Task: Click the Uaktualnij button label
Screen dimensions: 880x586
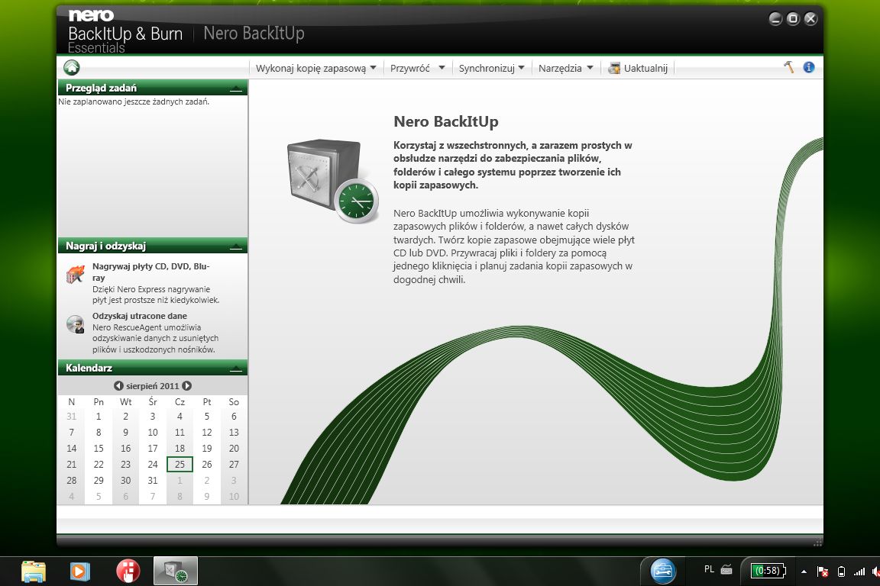Action: 645,69
